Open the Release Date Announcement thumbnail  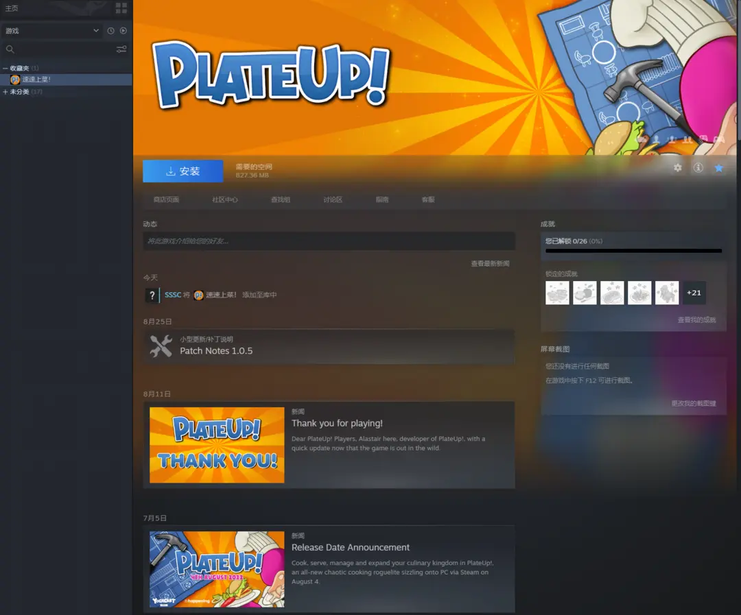(217, 569)
